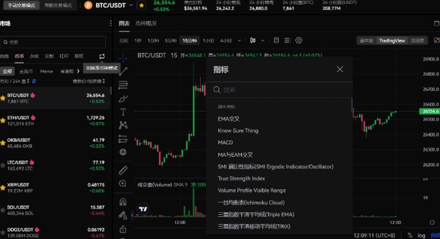Screen dimensions: 440x239
Task: Expand more time intervals dropdown
Action: coord(239,40)
